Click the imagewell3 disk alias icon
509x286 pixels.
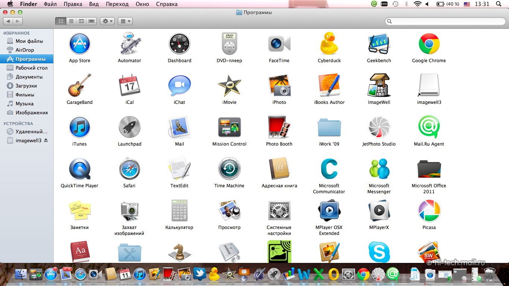pyautogui.click(x=429, y=86)
